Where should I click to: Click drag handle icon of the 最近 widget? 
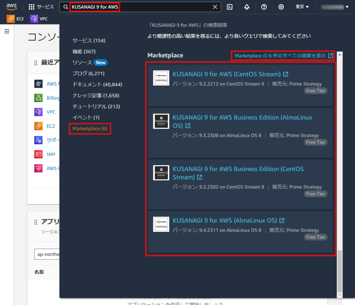coord(36,63)
